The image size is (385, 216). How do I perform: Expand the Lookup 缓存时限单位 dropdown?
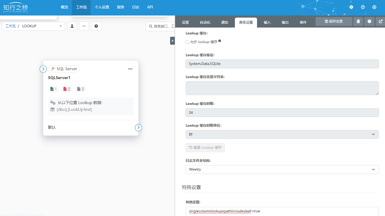[282, 134]
